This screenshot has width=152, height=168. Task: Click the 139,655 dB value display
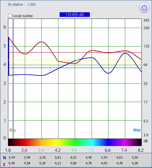coord(75,15)
